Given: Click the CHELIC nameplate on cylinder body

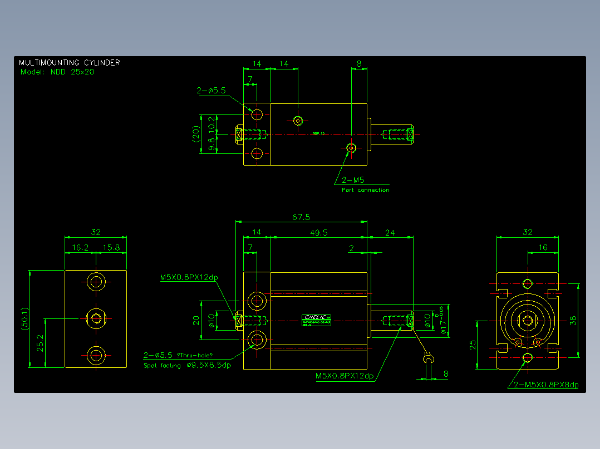Looking at the screenshot, I should tap(316, 320).
